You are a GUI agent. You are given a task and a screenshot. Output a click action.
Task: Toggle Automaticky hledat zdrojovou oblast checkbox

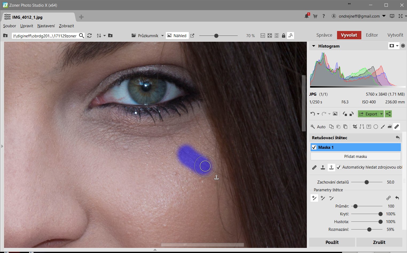339,167
